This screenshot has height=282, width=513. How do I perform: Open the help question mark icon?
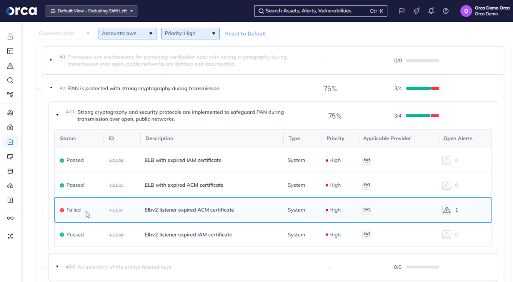pyautogui.click(x=445, y=11)
